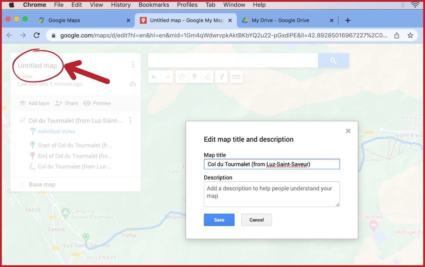Go forward with Chrome's forward arrow
The image size is (425, 267).
click(23, 35)
